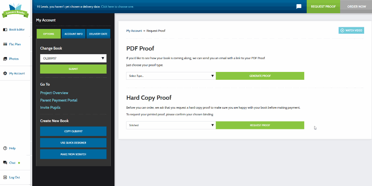Image resolution: width=372 pixels, height=186 pixels.
Task: Click the Copy OL89117 button
Action: pyautogui.click(x=73, y=131)
